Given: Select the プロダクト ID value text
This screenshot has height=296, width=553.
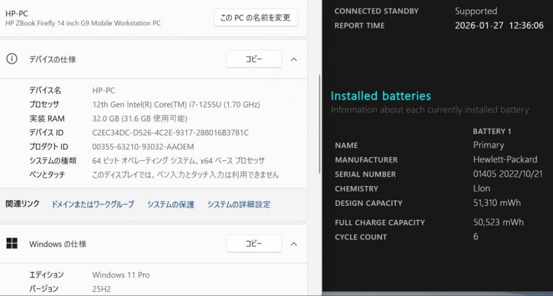Looking at the screenshot, I should tap(143, 146).
